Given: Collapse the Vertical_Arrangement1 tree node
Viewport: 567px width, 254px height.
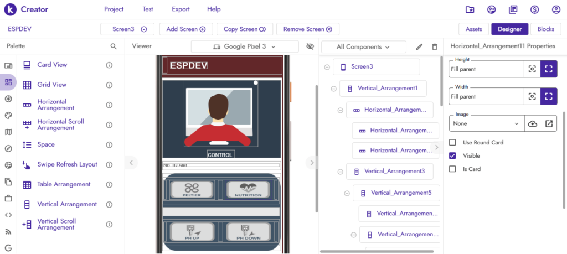Looking at the screenshot, I should click(x=333, y=89).
